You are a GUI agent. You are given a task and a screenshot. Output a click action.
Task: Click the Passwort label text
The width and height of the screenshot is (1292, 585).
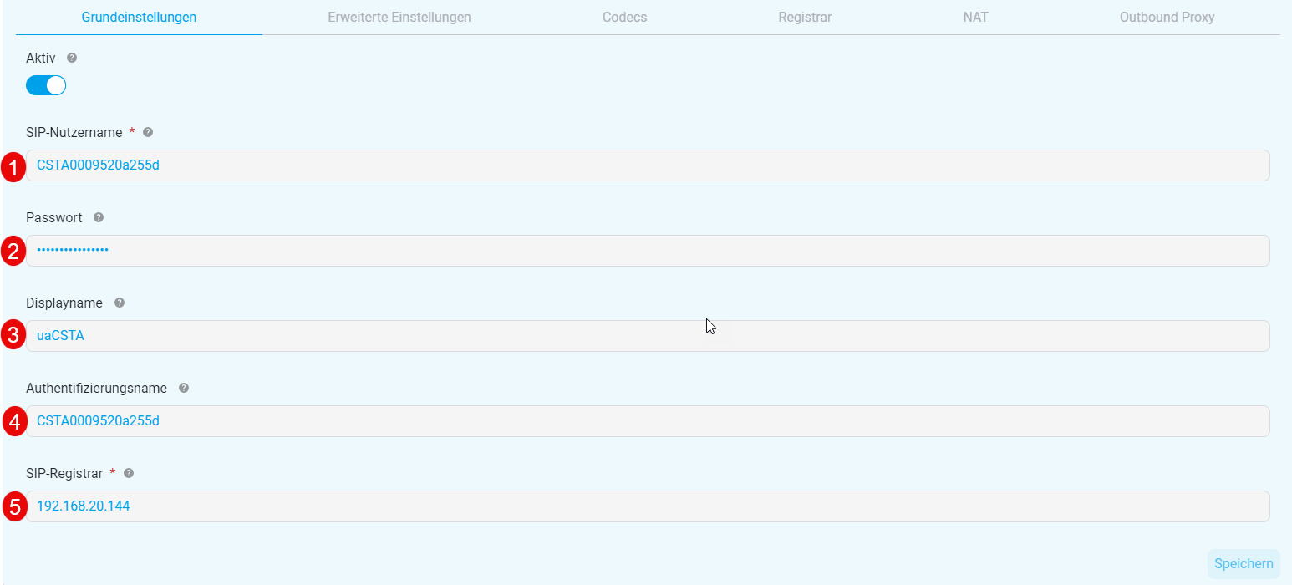[54, 217]
